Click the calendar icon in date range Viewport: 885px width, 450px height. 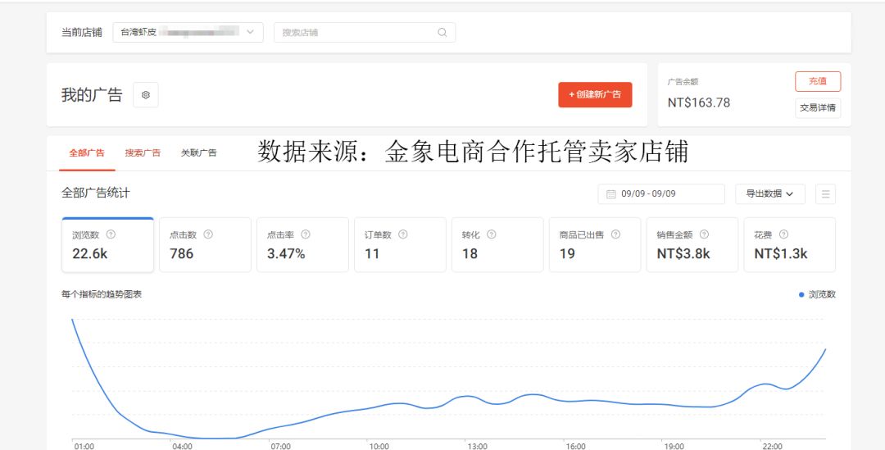pyautogui.click(x=611, y=194)
